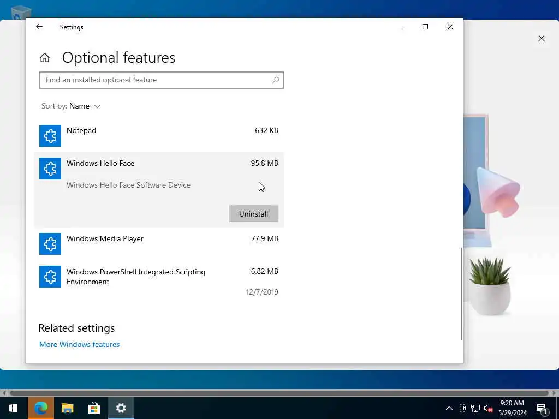Open the Sort by Name dropdown
This screenshot has height=419, width=559.
71,106
